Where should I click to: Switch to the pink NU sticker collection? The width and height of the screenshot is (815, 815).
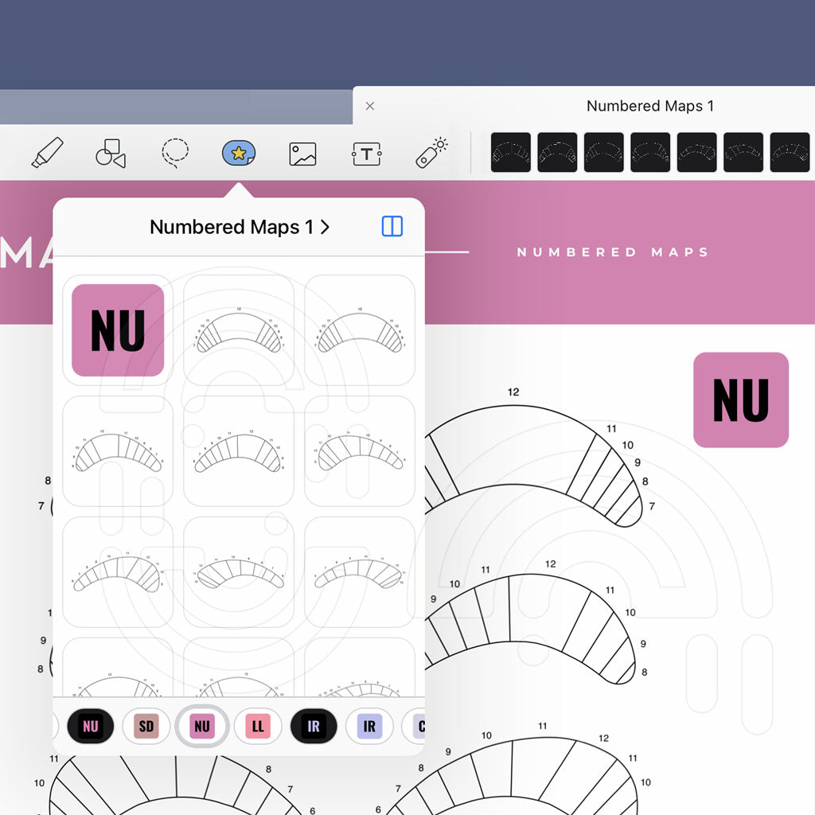[201, 726]
